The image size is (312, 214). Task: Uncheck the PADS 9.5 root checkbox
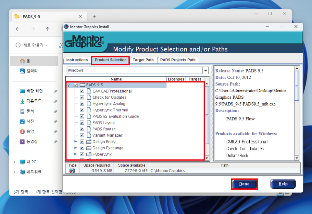[x=76, y=85]
